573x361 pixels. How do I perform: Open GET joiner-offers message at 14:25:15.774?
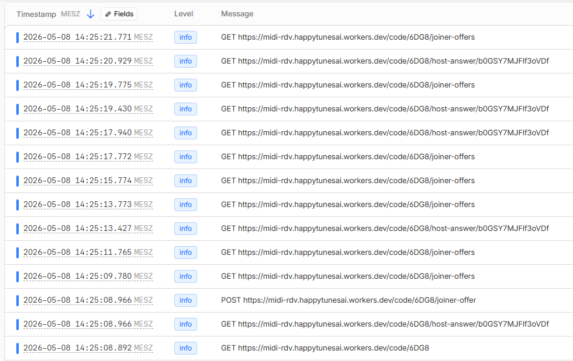[348, 181]
